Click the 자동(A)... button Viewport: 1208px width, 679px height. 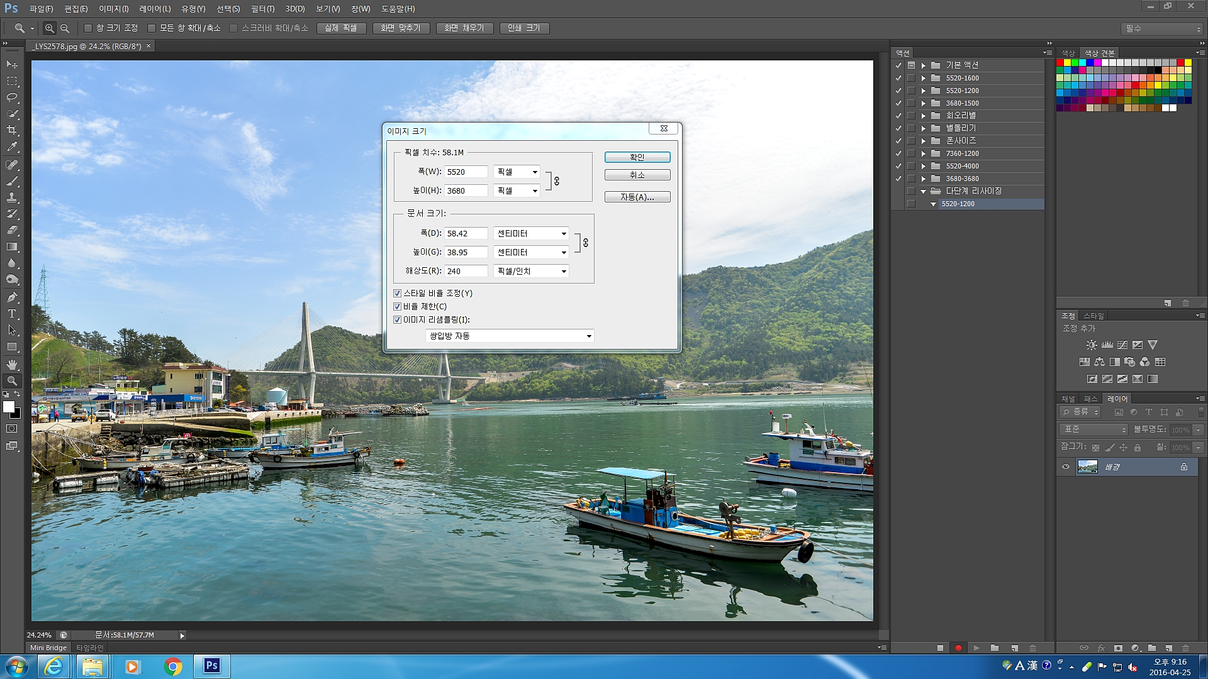point(637,197)
